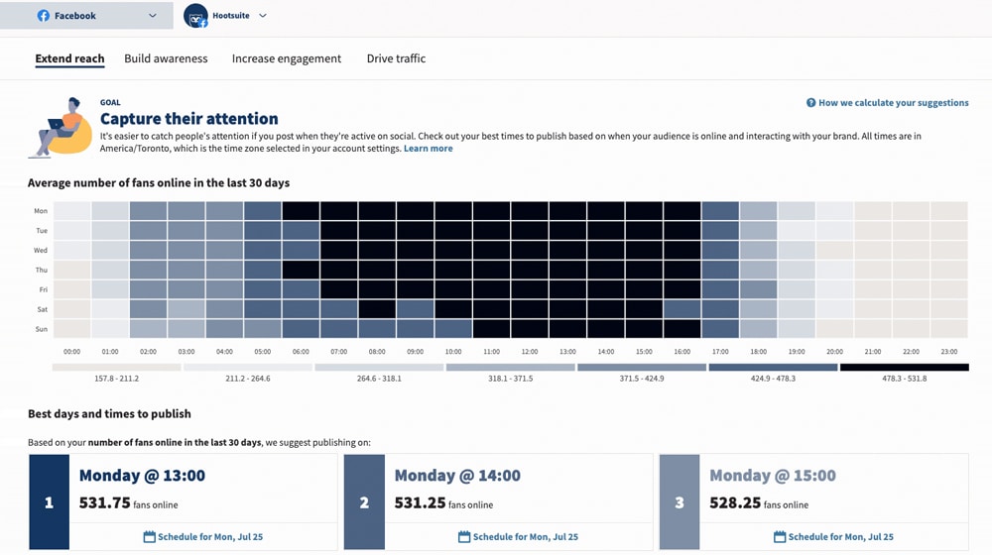This screenshot has height=555, width=992.
Task: Open How we calculate your suggestions
Action: point(893,103)
